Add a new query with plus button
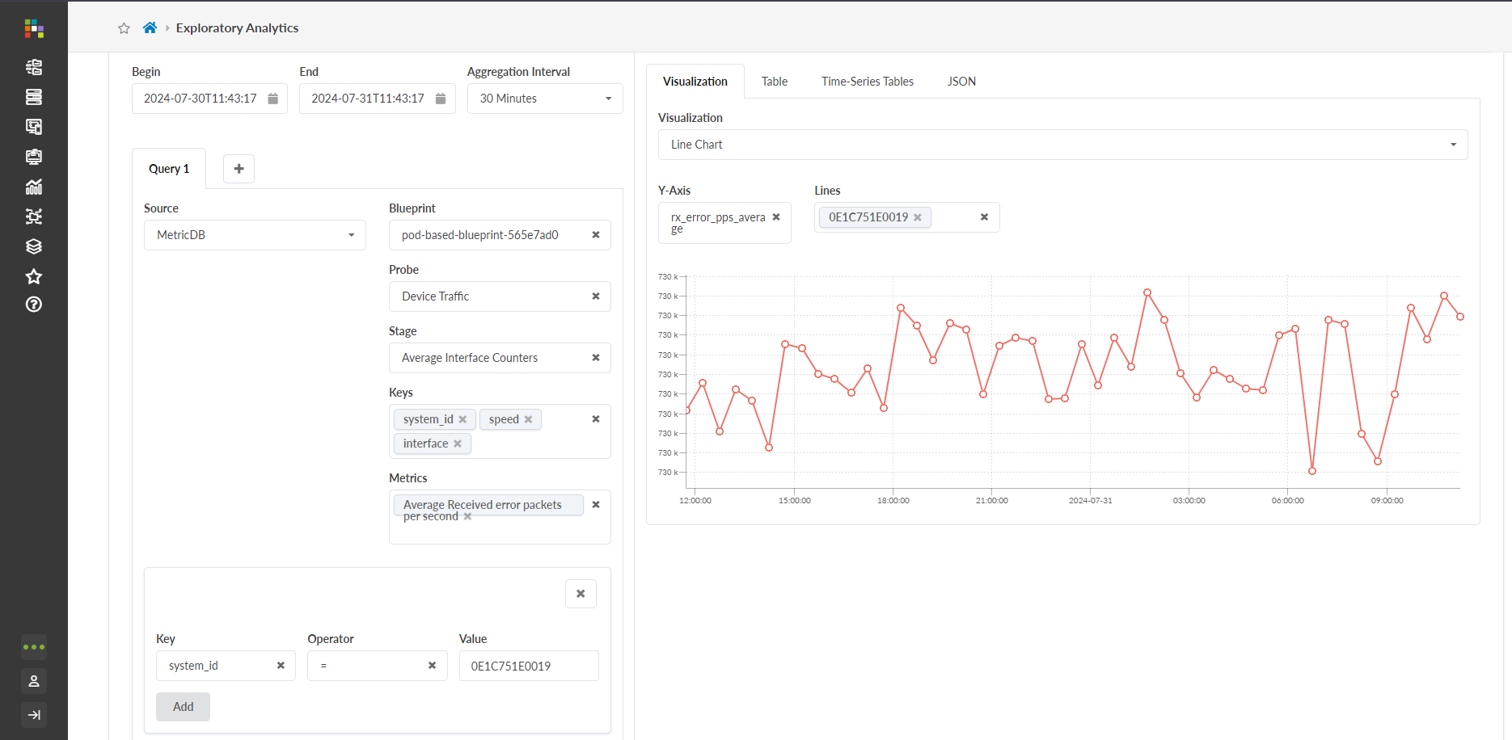This screenshot has height=740, width=1512. pyautogui.click(x=239, y=169)
